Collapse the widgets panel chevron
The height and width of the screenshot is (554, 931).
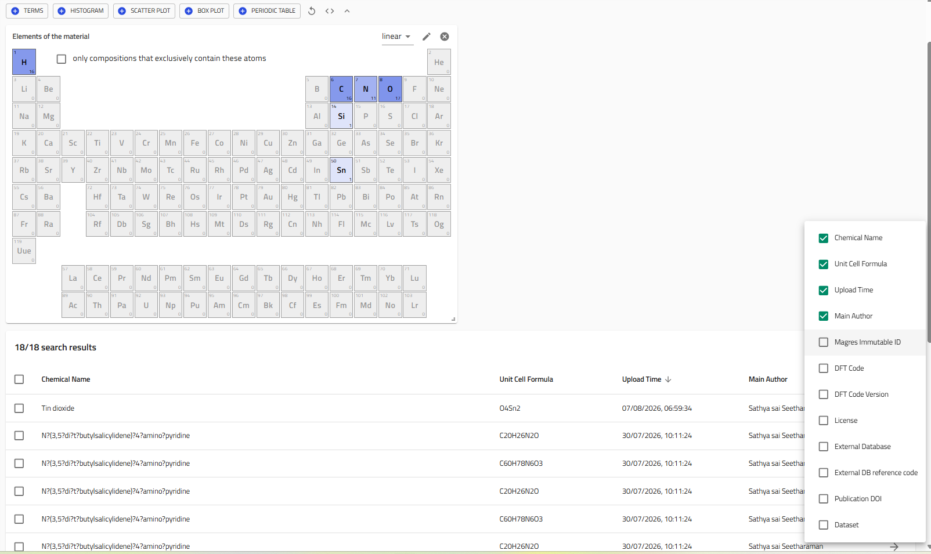tap(347, 11)
